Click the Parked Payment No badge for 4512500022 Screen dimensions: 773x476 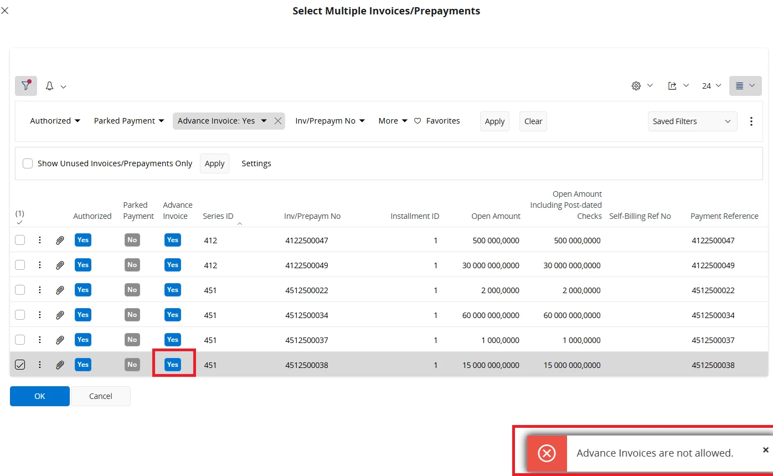[132, 290]
